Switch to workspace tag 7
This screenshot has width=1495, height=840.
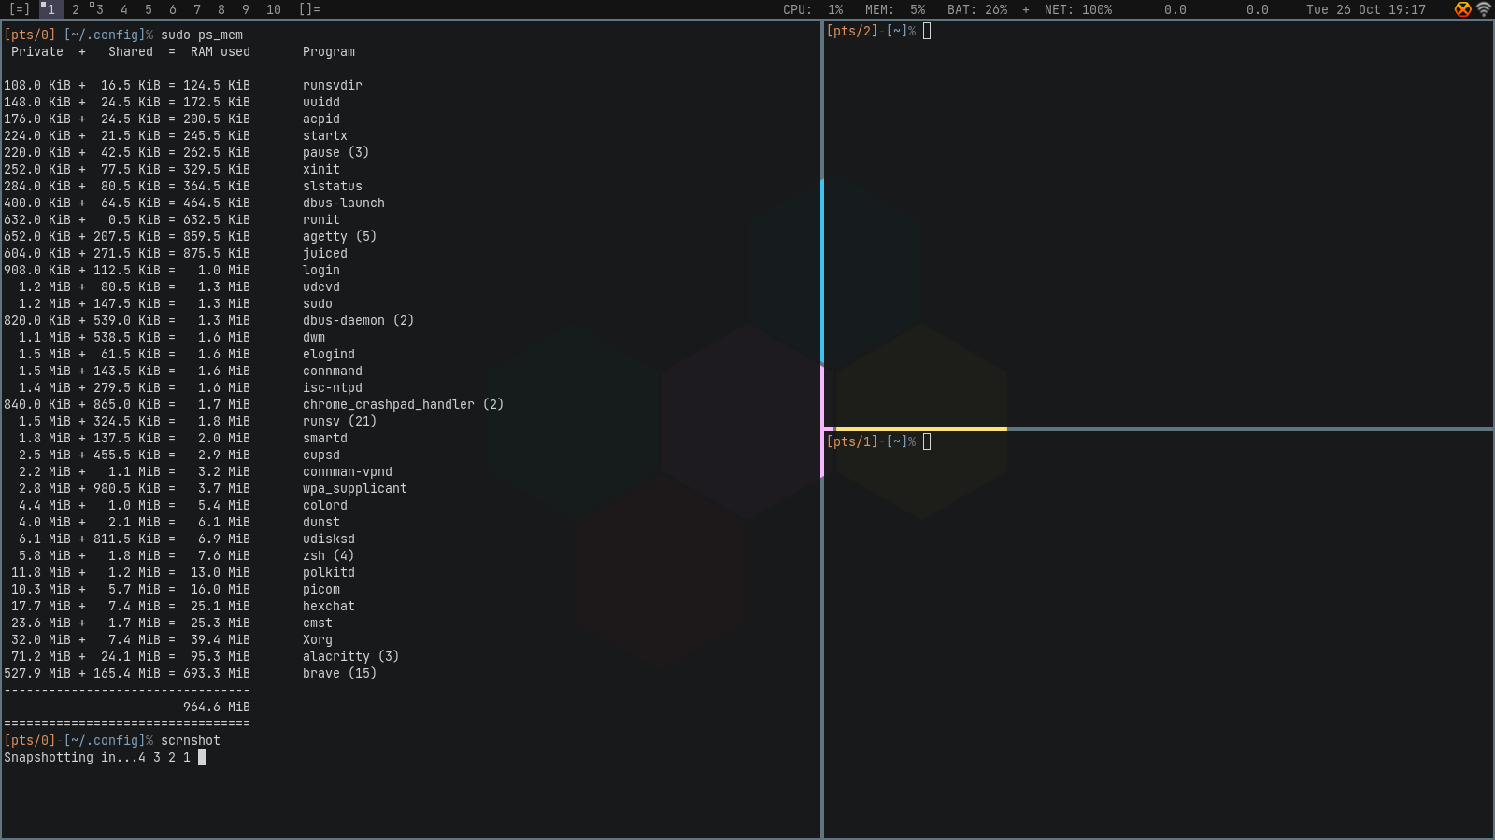coord(197,9)
